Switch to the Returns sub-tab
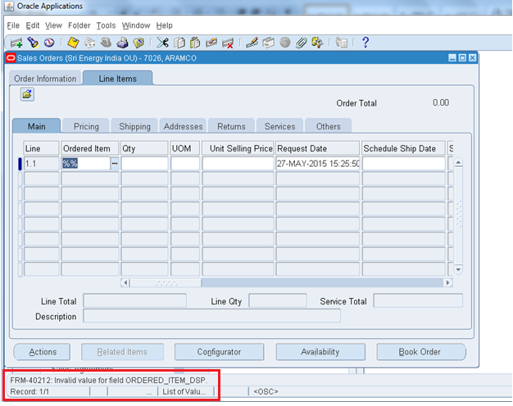Screen dimensions: 513x406 coord(231,126)
